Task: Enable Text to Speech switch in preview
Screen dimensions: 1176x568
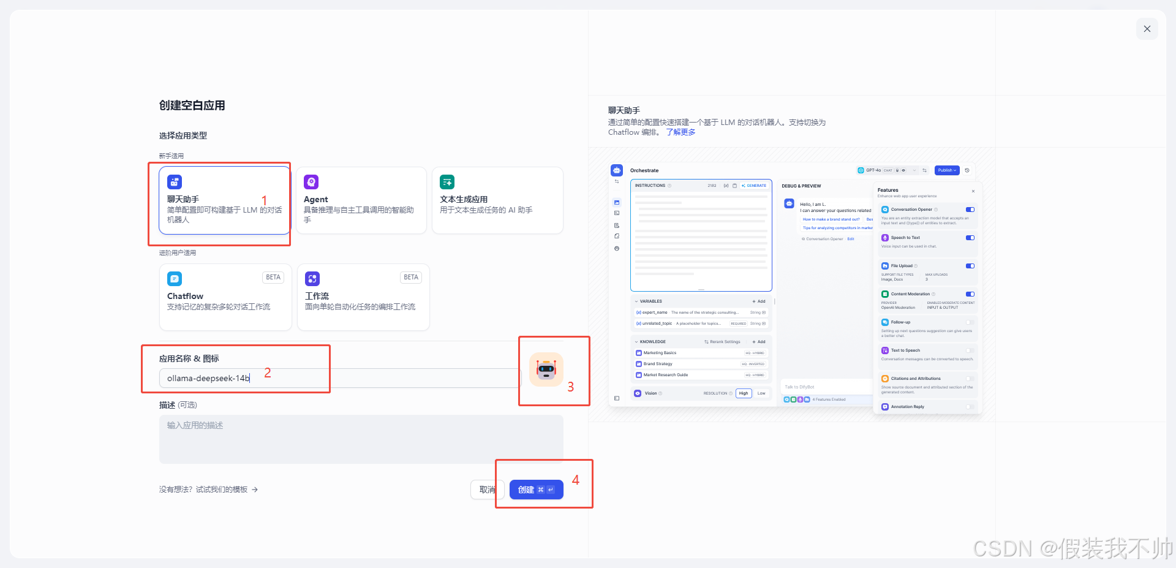Action: 970,350
